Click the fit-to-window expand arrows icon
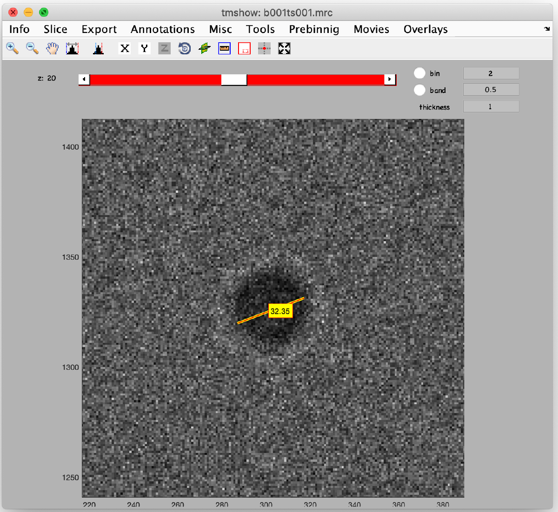Viewport: 558px width, 512px height. pos(284,48)
